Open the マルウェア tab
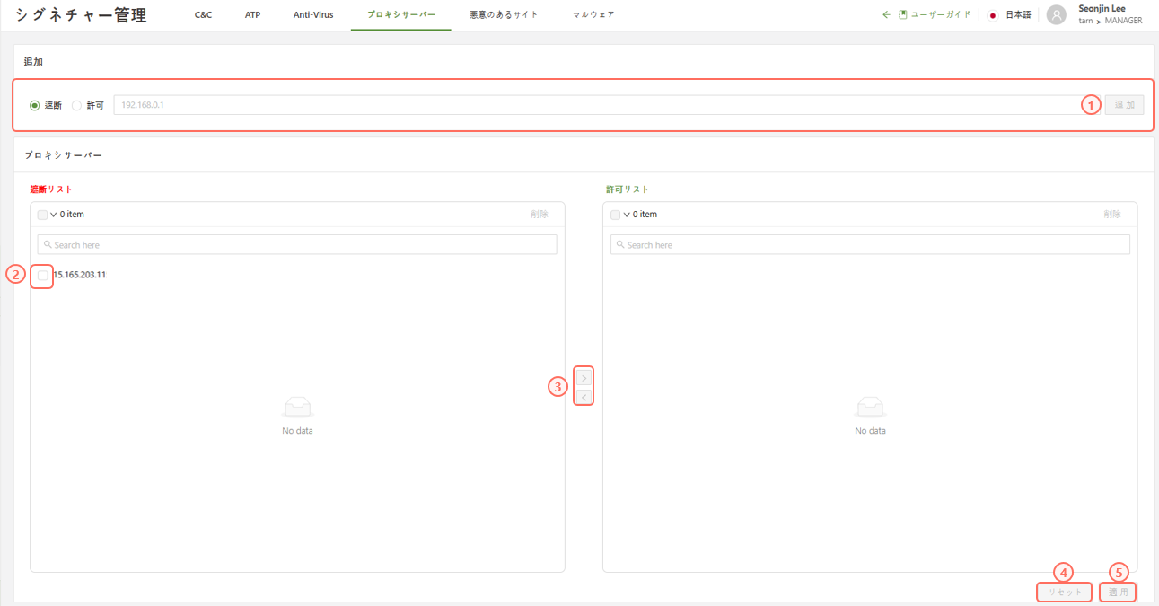1159x606 pixels. [x=593, y=15]
